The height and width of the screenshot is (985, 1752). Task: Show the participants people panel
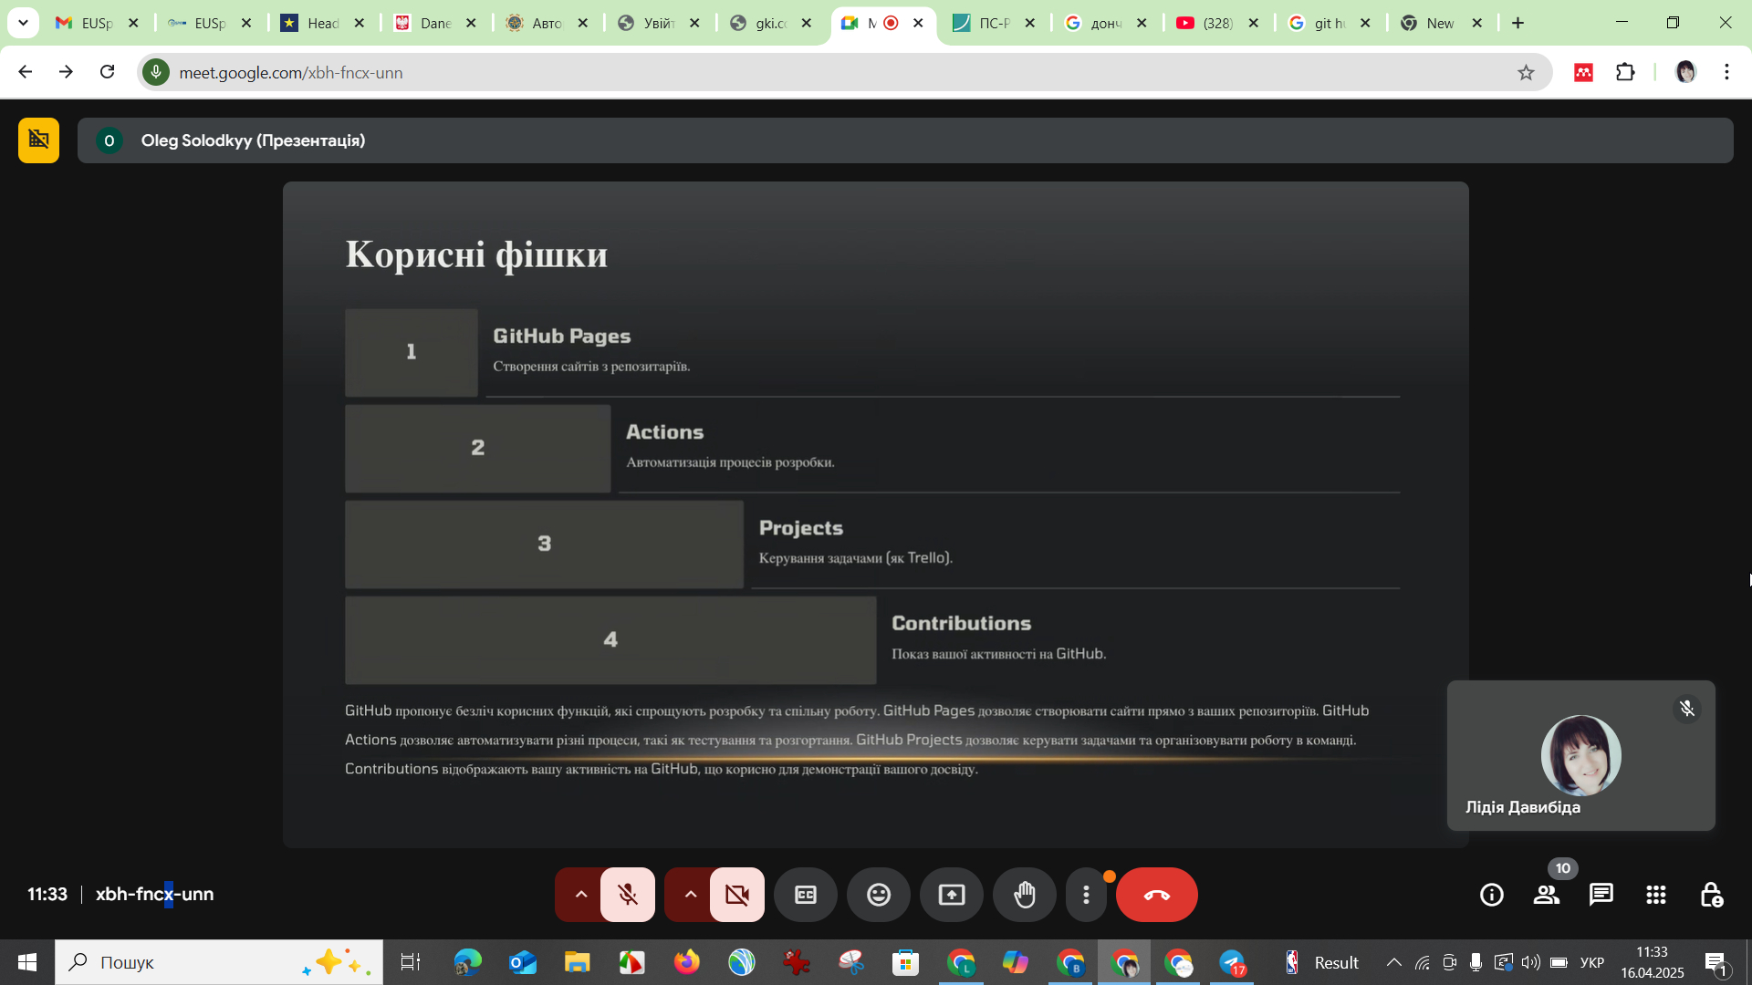(x=1547, y=895)
